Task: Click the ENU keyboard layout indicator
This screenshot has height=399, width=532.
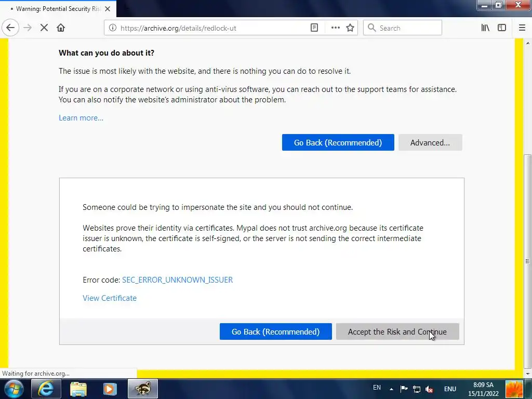Action: pyautogui.click(x=450, y=389)
